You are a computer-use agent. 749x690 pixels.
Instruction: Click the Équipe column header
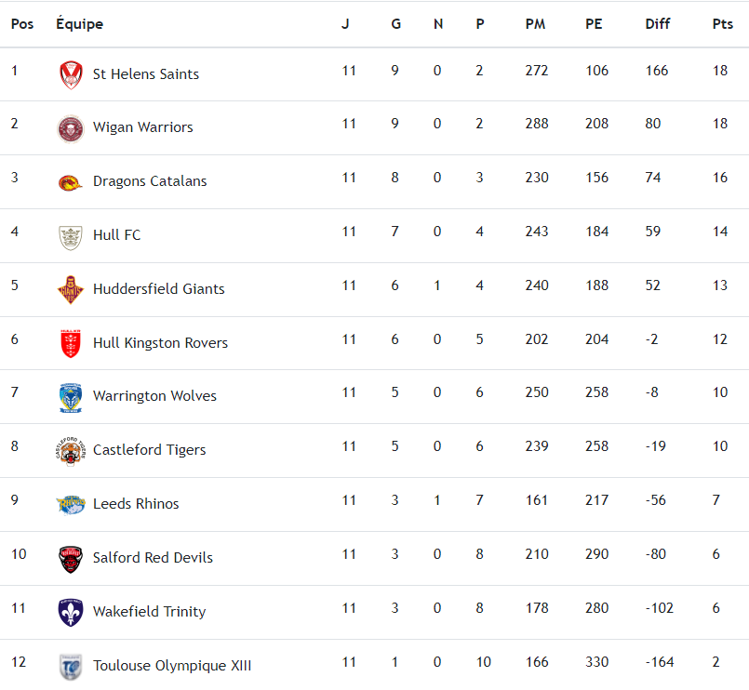(80, 24)
